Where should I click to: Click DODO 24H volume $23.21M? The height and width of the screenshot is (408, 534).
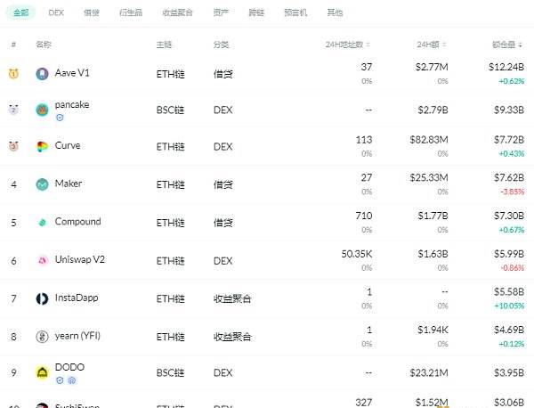coord(429,373)
